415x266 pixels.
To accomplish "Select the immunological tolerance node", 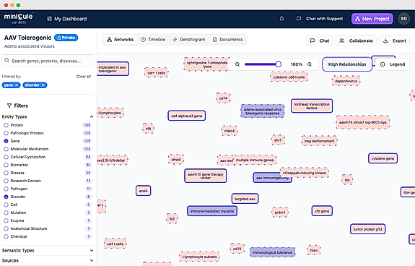I will (x=272, y=252).
